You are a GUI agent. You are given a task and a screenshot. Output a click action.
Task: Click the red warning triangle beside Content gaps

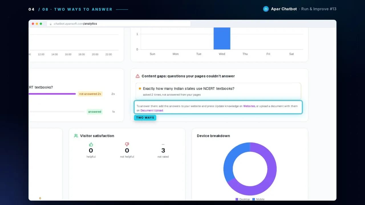(138, 76)
